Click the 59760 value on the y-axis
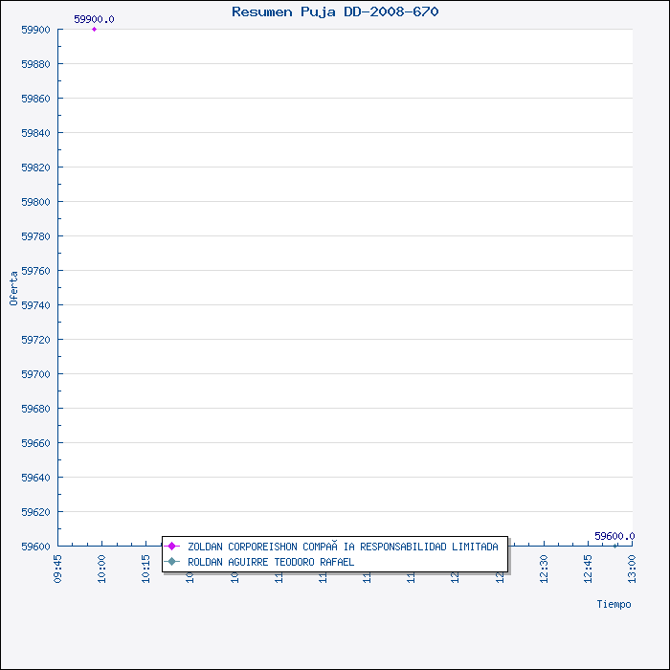Image resolution: width=670 pixels, height=670 pixels. (x=35, y=271)
